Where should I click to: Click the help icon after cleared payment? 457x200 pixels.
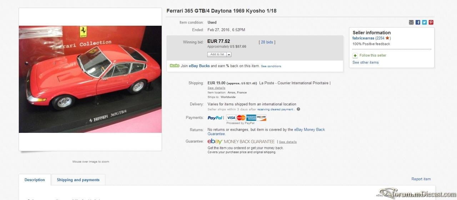tap(298, 109)
